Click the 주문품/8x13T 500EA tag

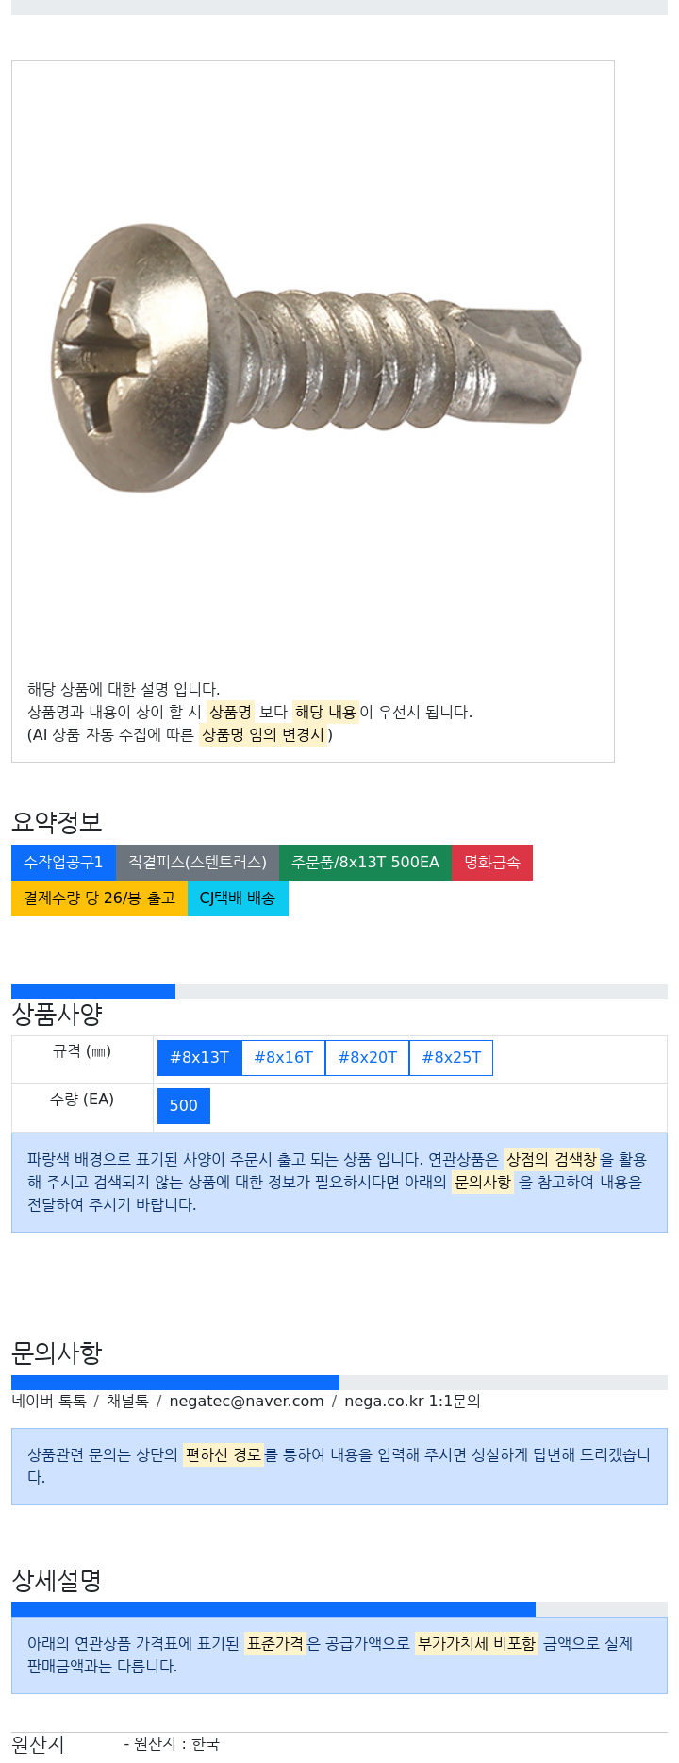(x=365, y=863)
